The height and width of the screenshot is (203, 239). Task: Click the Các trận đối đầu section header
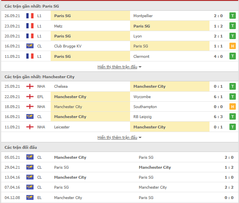pyautogui.click(x=21, y=148)
